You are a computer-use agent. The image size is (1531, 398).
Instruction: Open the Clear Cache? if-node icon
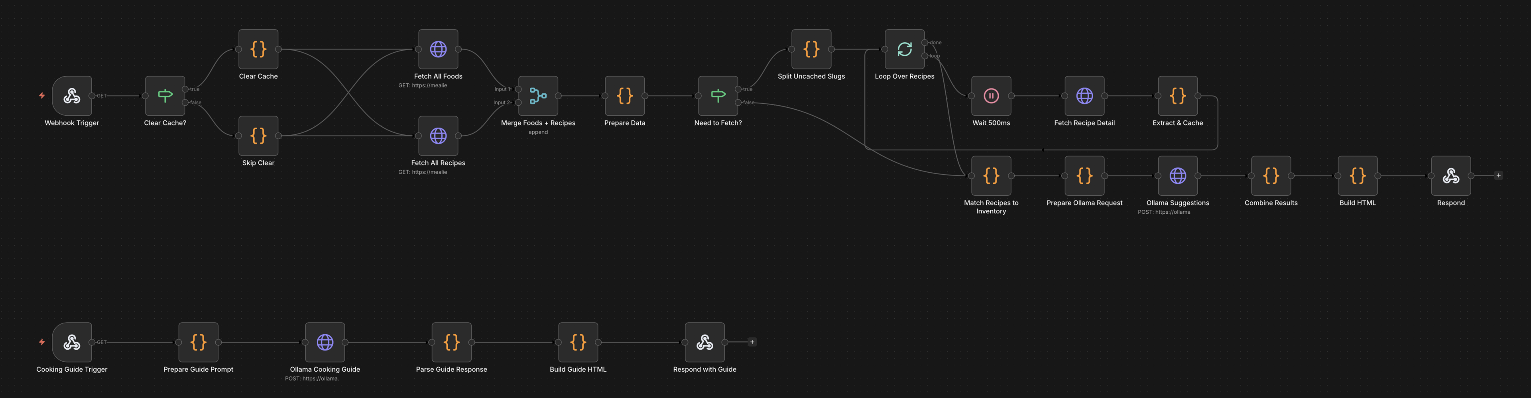coord(165,96)
